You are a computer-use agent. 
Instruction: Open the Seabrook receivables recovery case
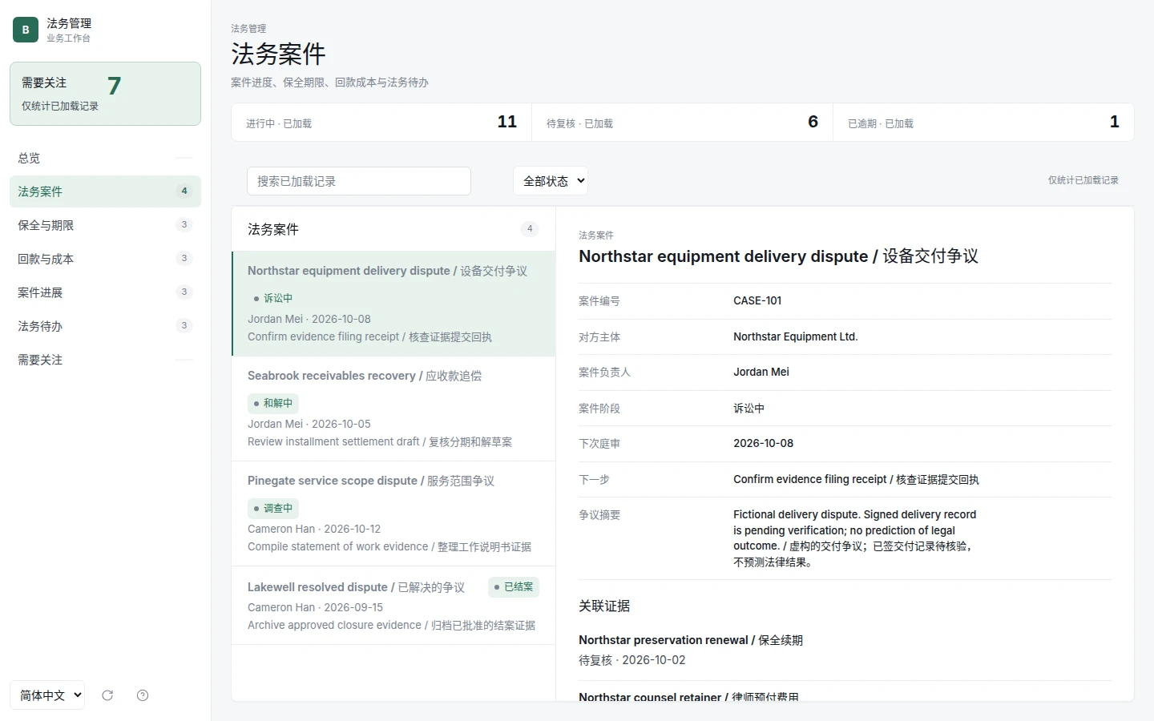coord(393,409)
